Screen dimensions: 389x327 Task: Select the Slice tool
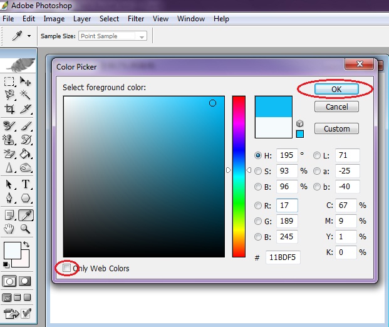click(26, 108)
